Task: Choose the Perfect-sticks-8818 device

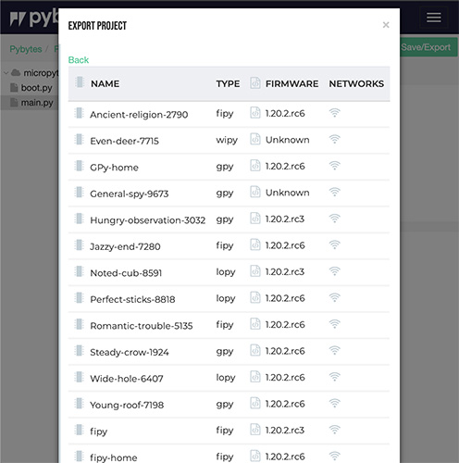Action: point(229,299)
